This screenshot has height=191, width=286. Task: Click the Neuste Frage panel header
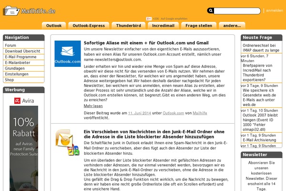pos(261,37)
